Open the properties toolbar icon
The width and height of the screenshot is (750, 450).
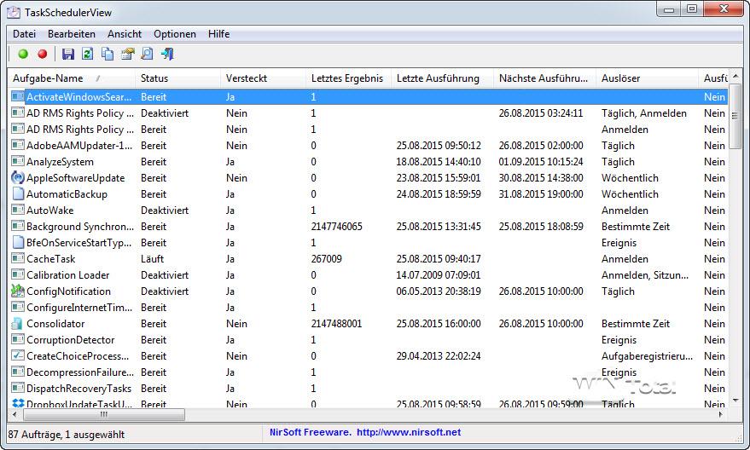click(x=128, y=54)
